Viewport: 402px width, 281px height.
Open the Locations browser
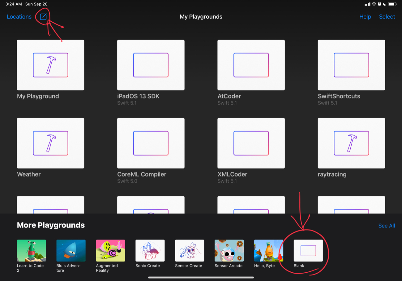tap(19, 17)
